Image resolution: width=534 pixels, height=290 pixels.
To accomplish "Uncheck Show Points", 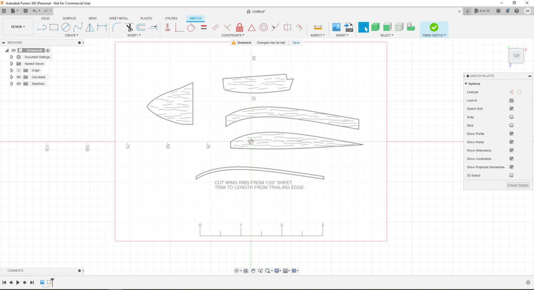I will coord(511,142).
